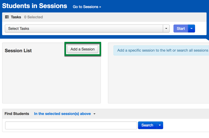This screenshot has height=138, width=209.
Task: Click the Find Students search field
Action: pyautogui.click(x=71, y=125)
